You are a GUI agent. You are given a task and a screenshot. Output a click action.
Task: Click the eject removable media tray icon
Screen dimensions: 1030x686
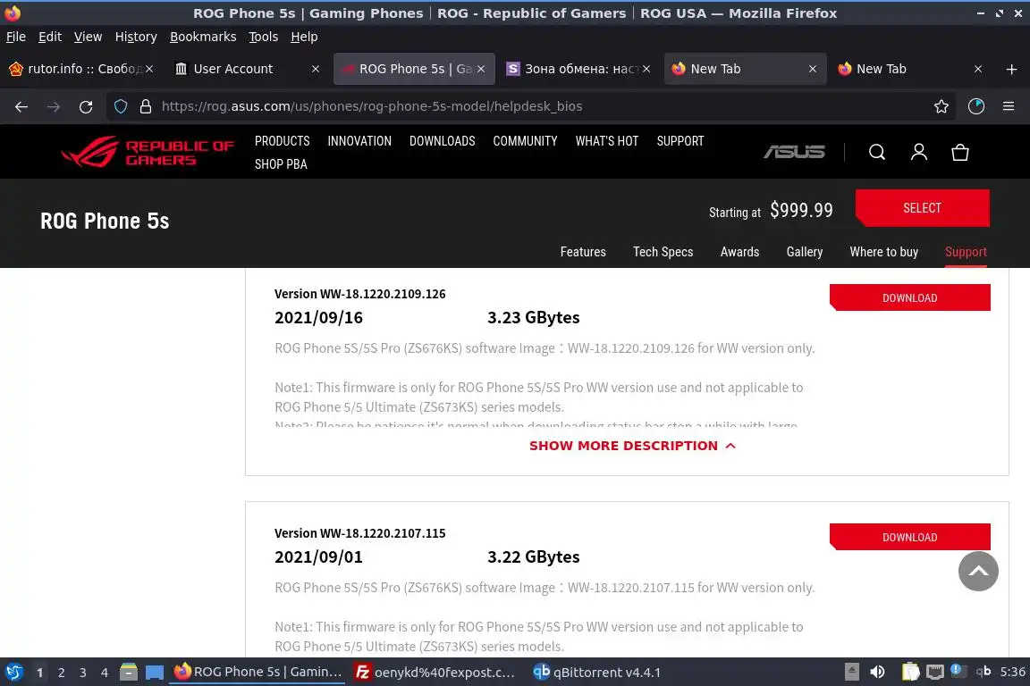click(x=851, y=672)
